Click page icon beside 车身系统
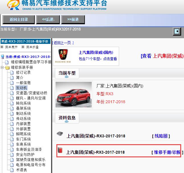 [x=12, y=144]
